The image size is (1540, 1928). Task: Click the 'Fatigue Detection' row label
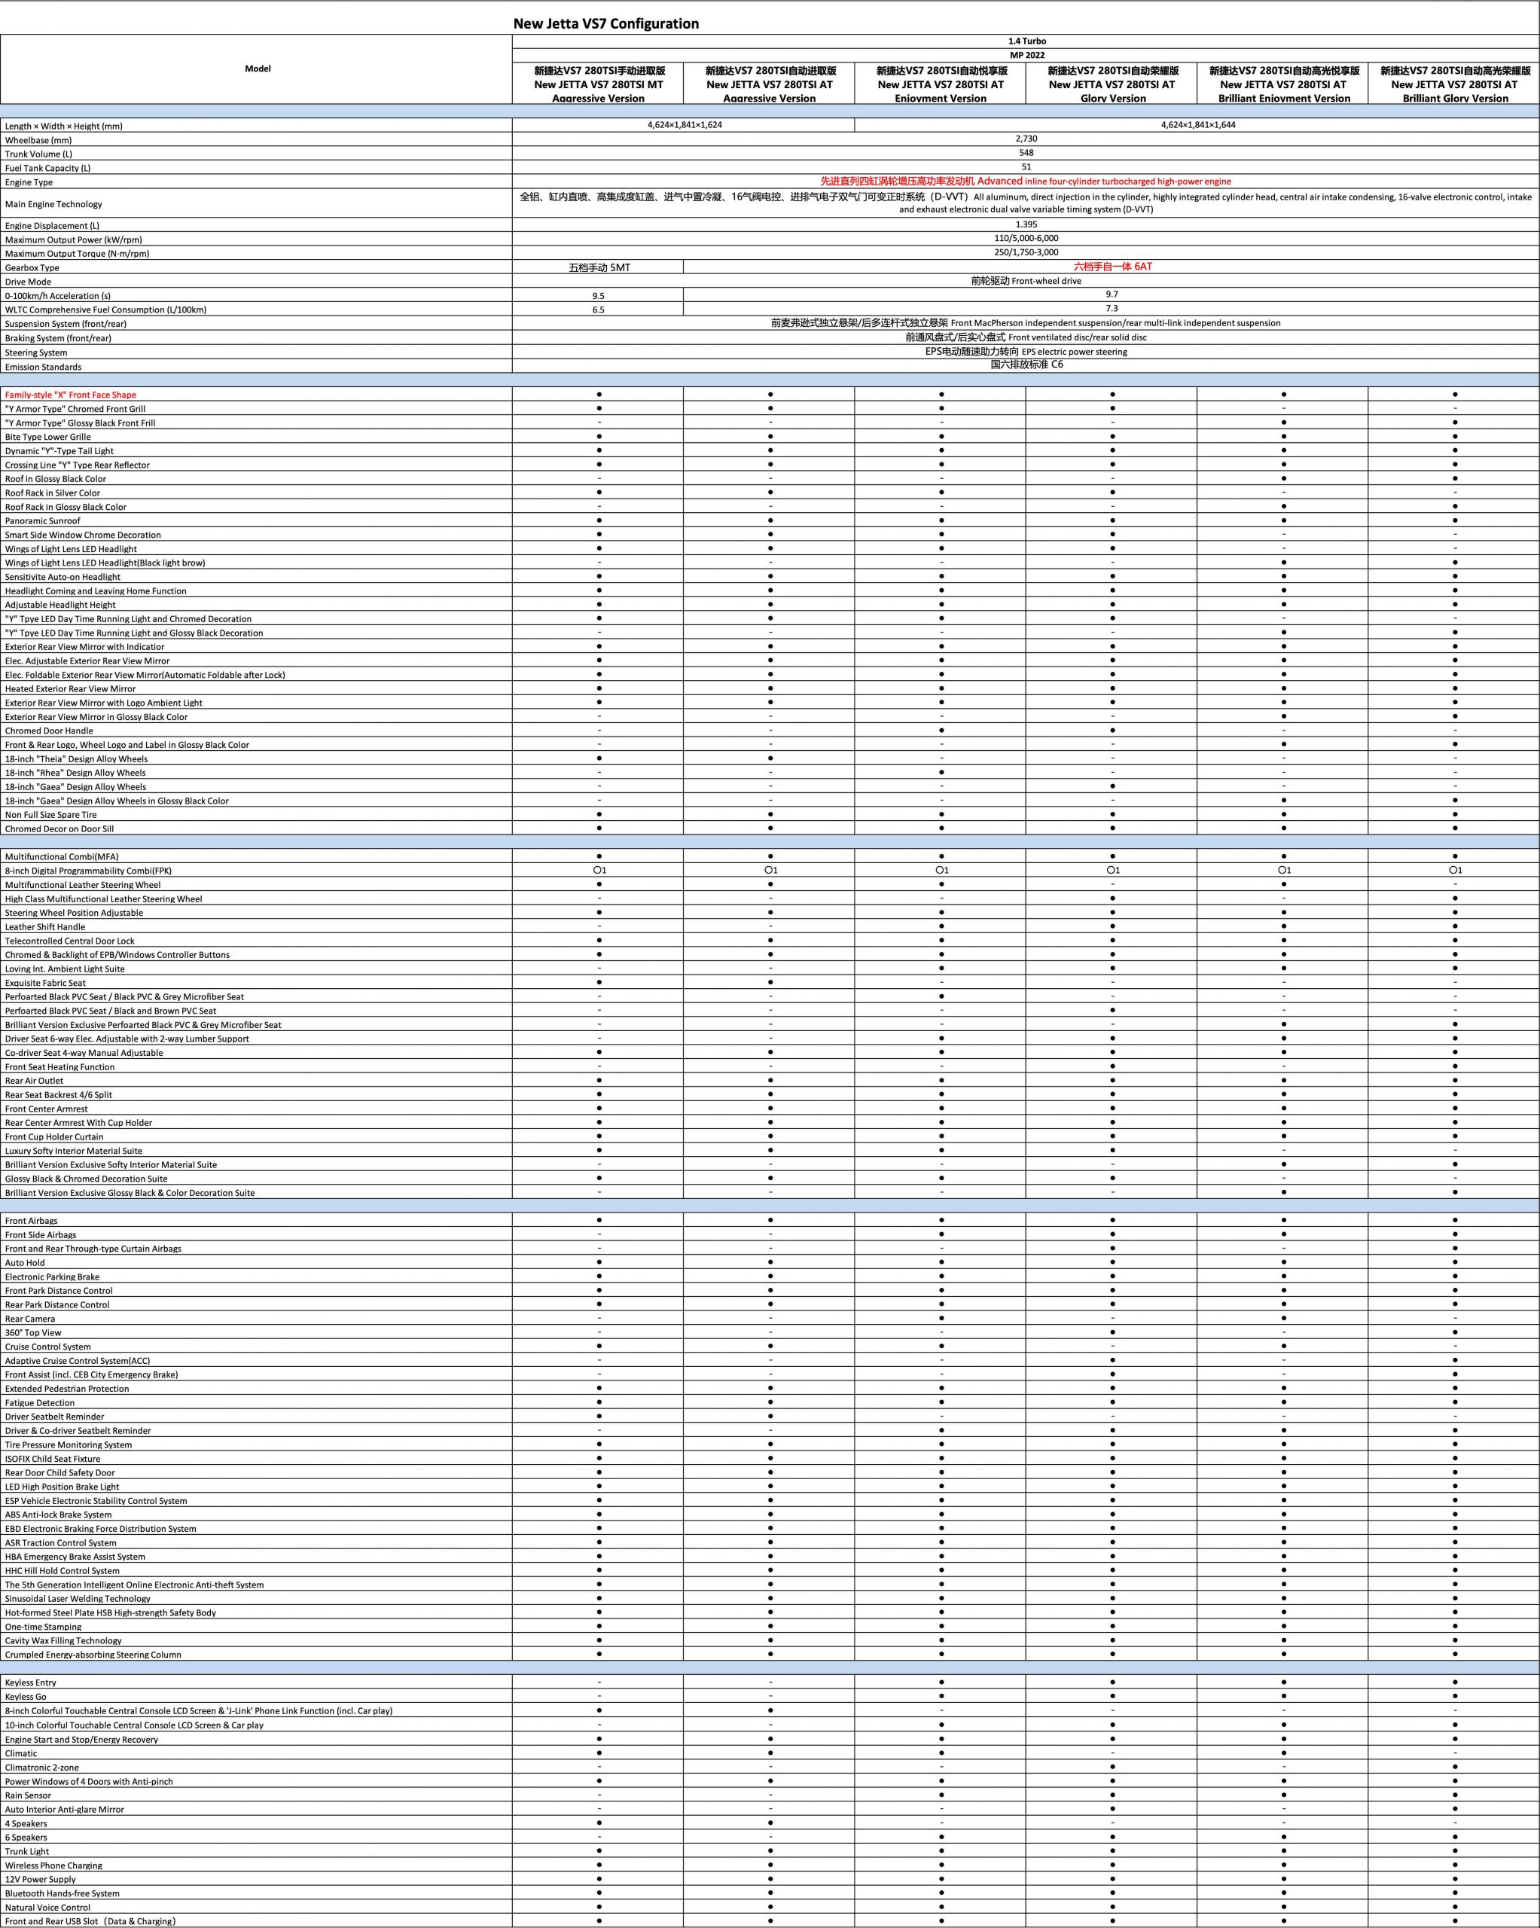point(40,1402)
